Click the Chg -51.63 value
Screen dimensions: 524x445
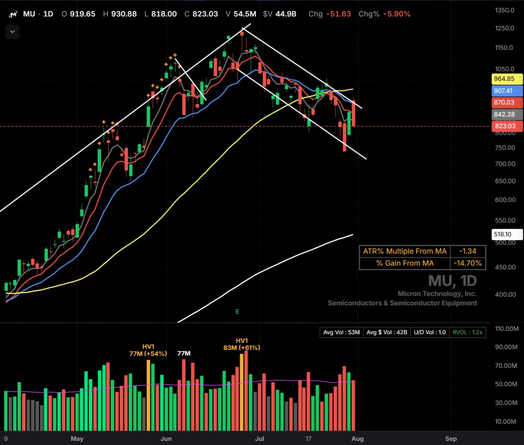(330, 14)
